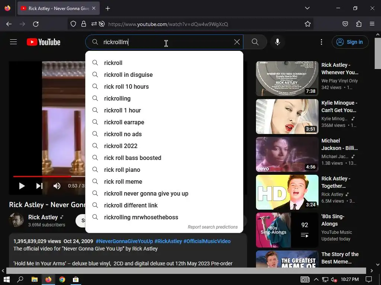This screenshot has width=381, height=285.
Task: Go back with the browser back arrow
Action: 9,24
